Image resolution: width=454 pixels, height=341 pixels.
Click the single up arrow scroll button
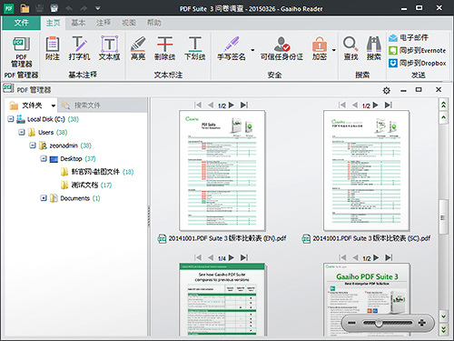click(x=443, y=117)
